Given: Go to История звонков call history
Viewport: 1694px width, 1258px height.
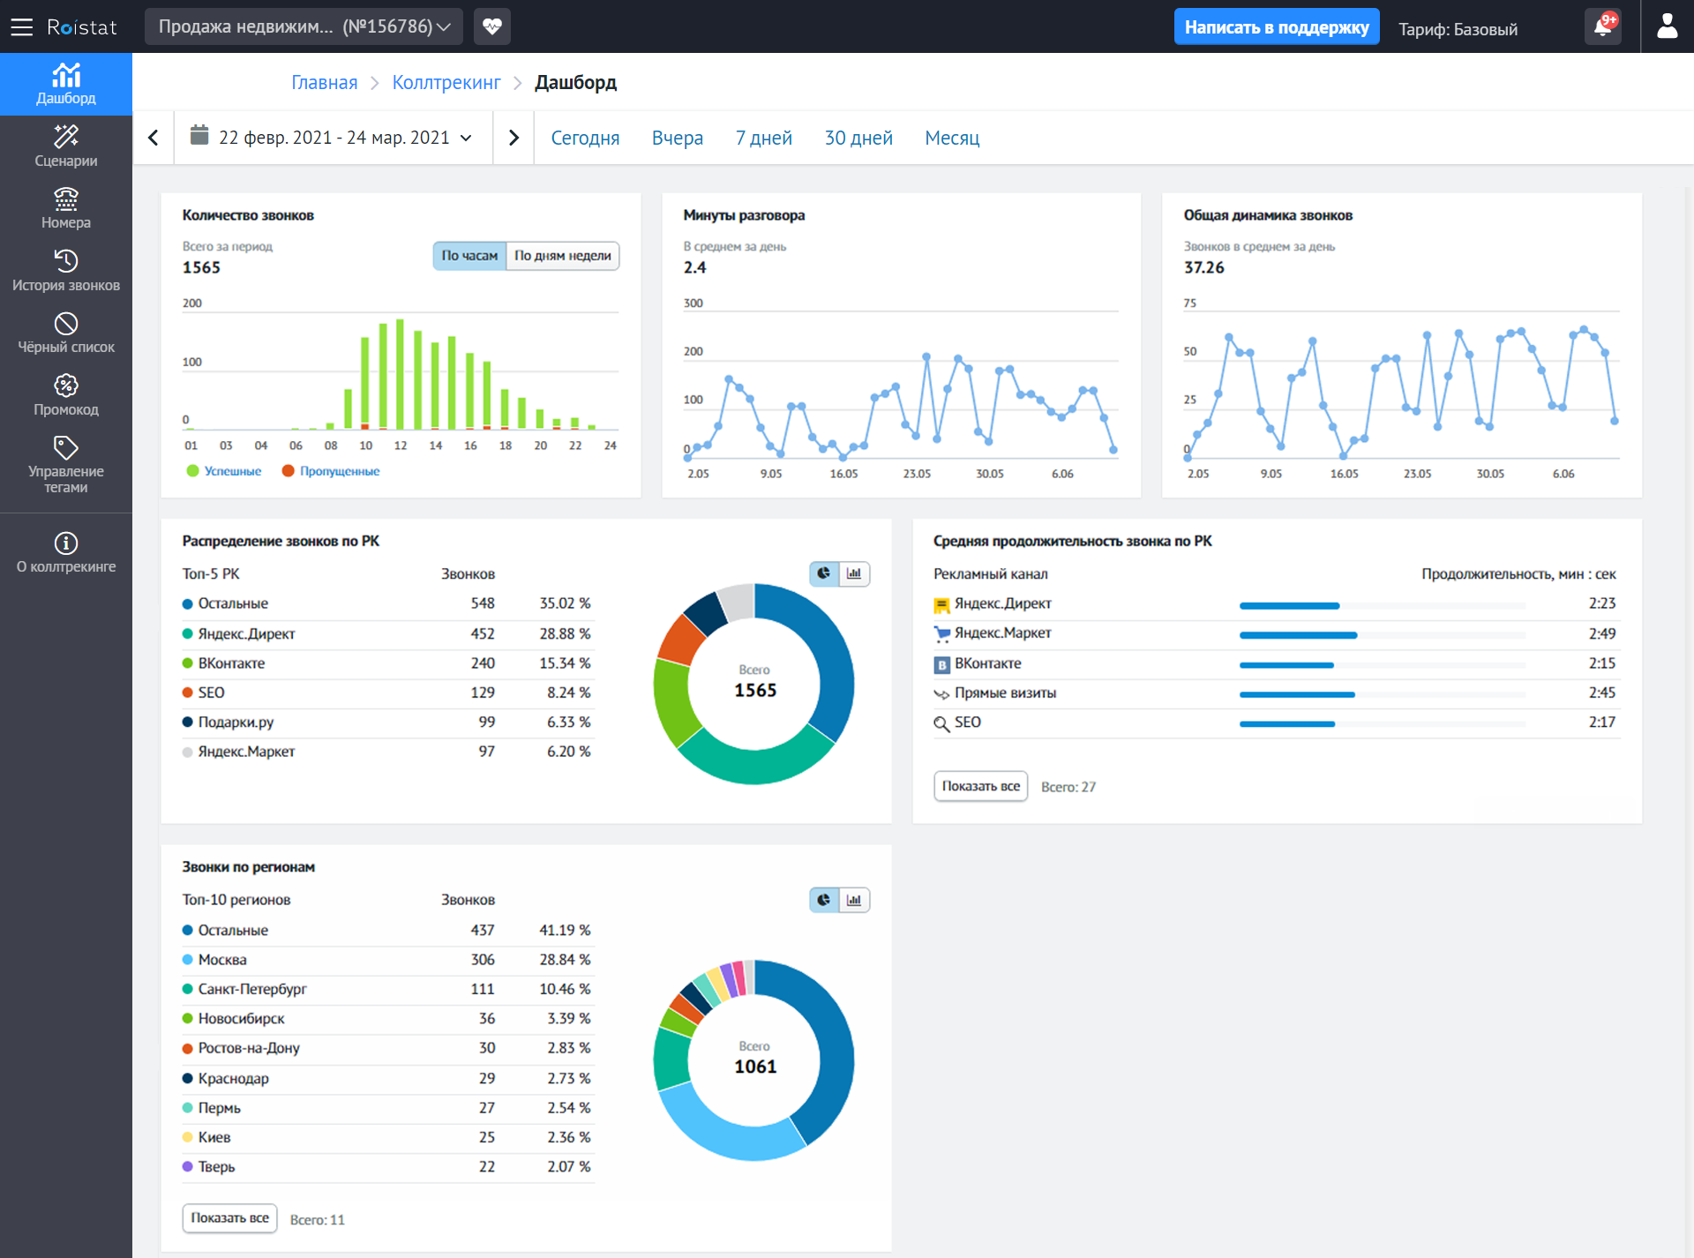Looking at the screenshot, I should (x=66, y=271).
